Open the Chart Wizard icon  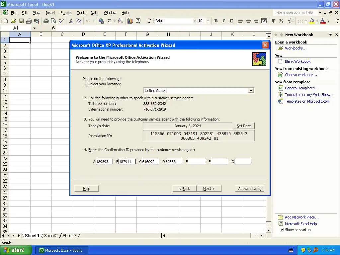(x=130, y=21)
